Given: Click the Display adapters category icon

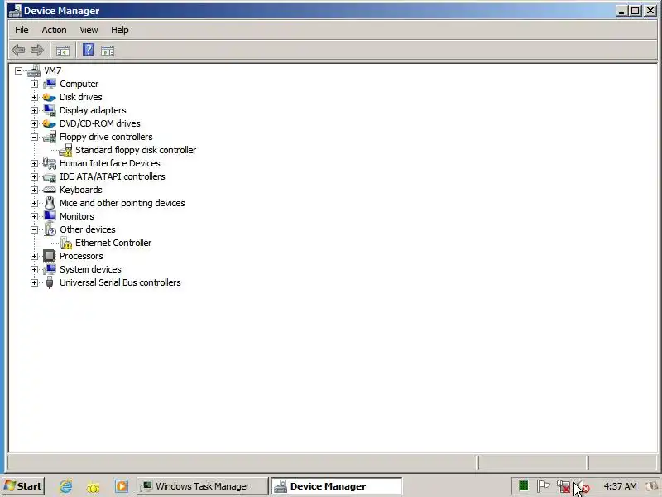Looking at the screenshot, I should click(x=50, y=110).
